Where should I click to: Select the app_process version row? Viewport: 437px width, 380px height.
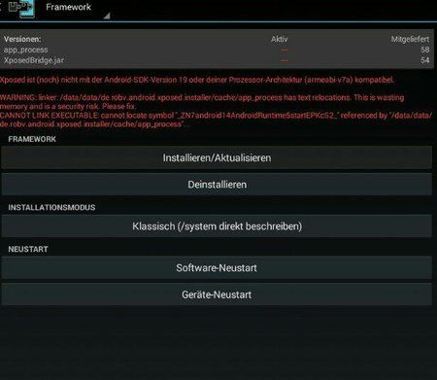(x=217, y=50)
